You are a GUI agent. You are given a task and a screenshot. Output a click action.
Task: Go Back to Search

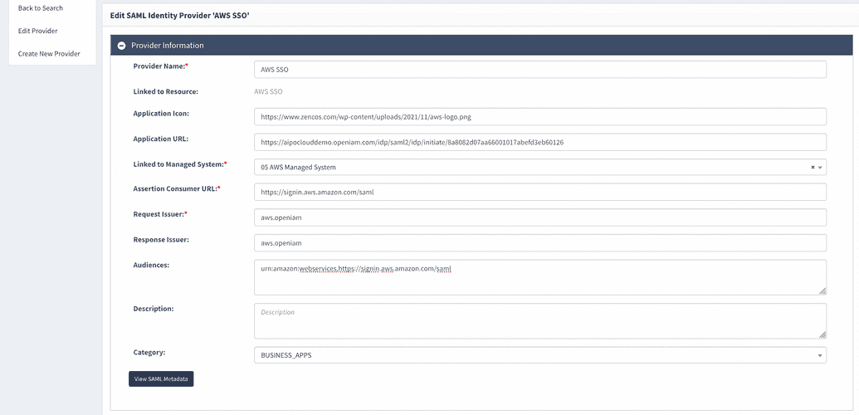(x=41, y=8)
